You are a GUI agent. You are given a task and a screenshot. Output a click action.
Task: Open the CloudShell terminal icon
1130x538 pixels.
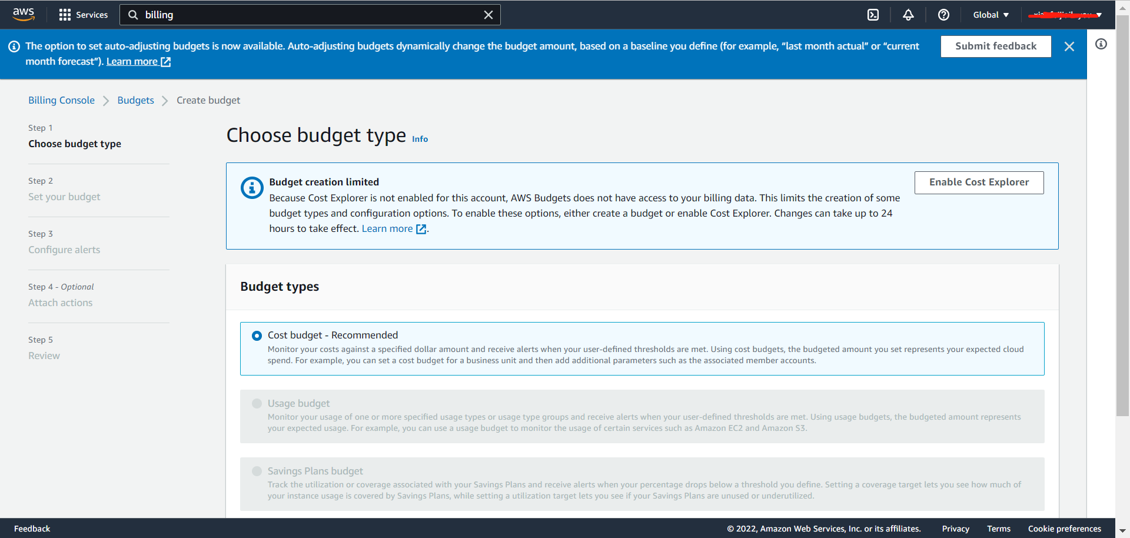(873, 15)
